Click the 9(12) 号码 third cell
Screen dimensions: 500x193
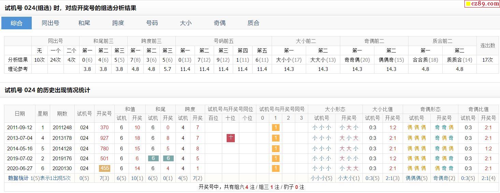[x=223, y=60]
